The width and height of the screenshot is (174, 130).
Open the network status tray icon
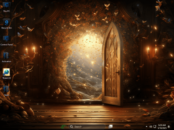[155, 127]
